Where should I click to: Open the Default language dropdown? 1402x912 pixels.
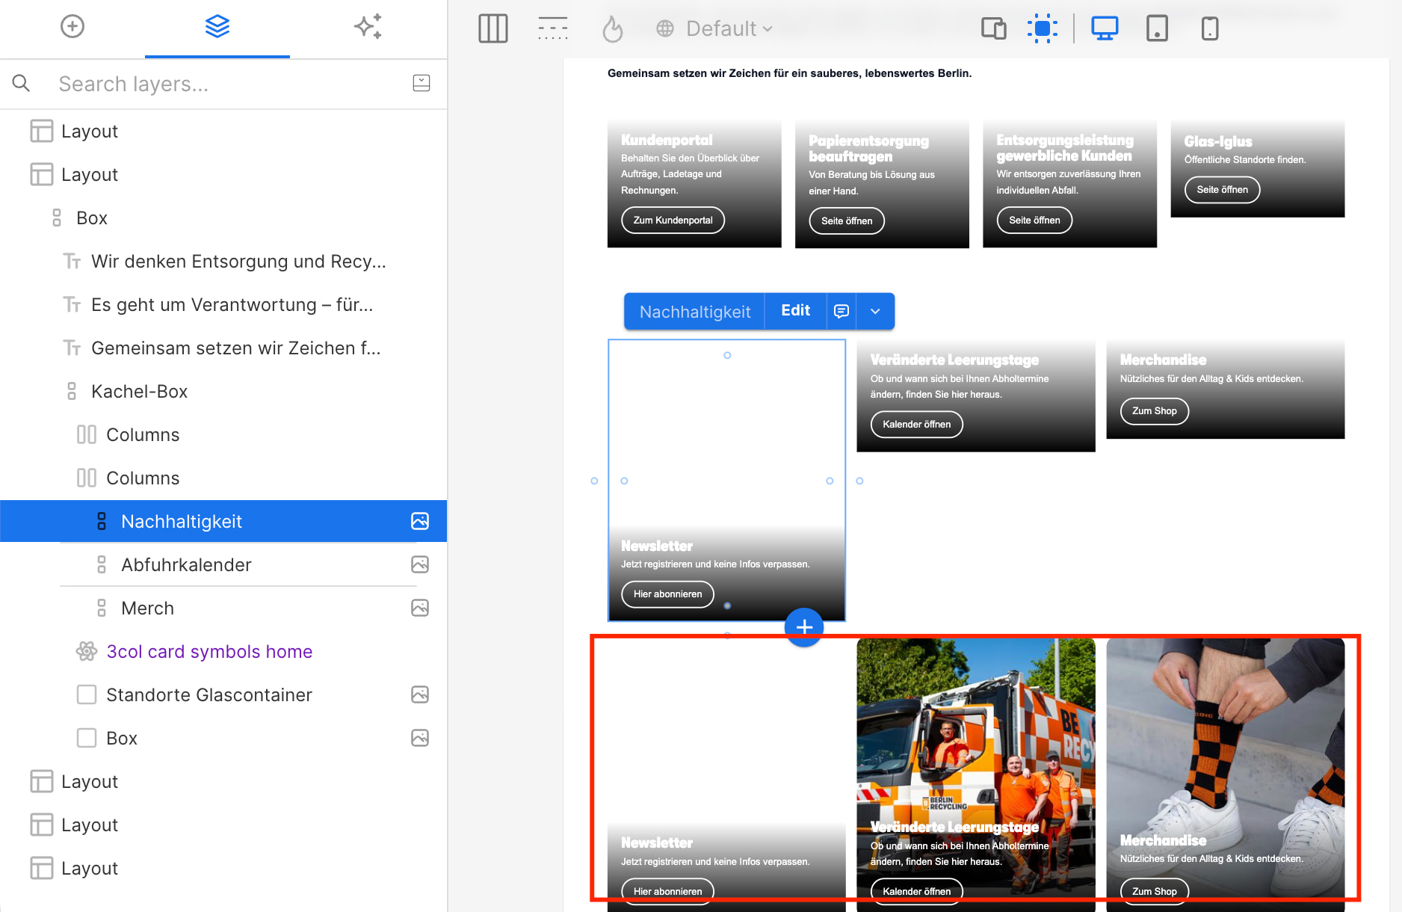coord(714,28)
